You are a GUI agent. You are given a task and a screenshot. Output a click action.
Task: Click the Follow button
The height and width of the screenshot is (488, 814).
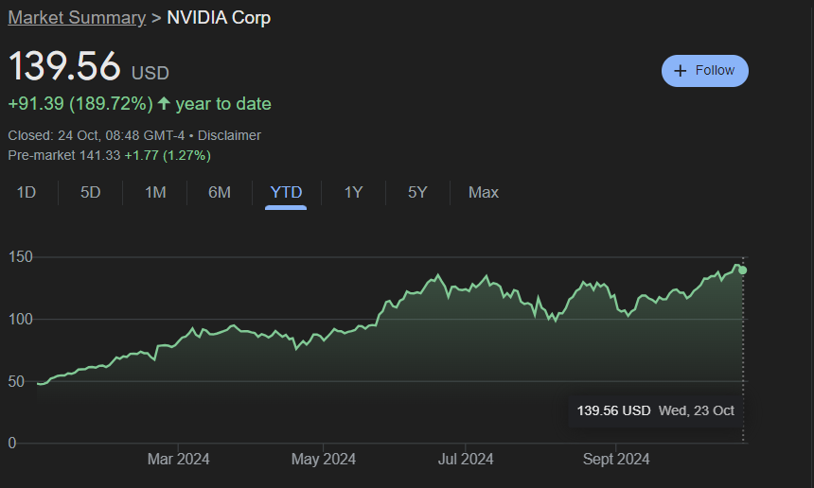pyautogui.click(x=704, y=71)
